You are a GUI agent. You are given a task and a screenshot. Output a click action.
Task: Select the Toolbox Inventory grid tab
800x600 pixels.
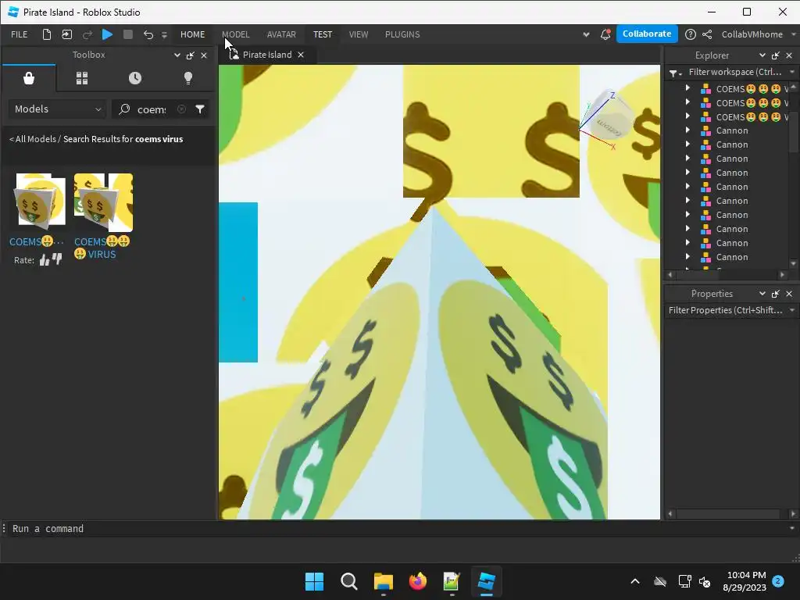tap(81, 78)
